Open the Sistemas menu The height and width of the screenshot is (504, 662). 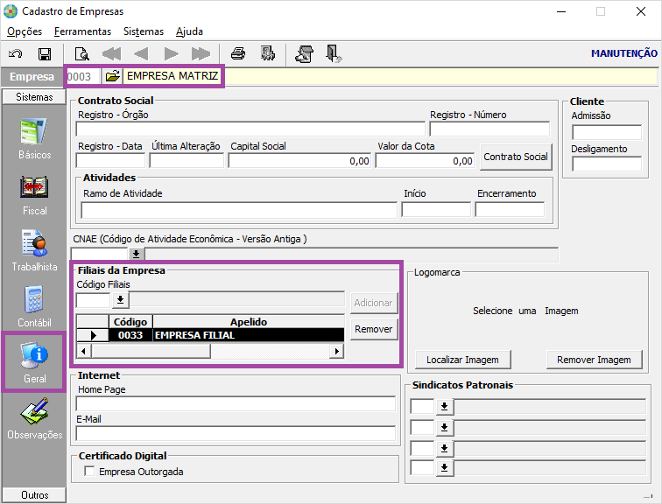click(144, 31)
